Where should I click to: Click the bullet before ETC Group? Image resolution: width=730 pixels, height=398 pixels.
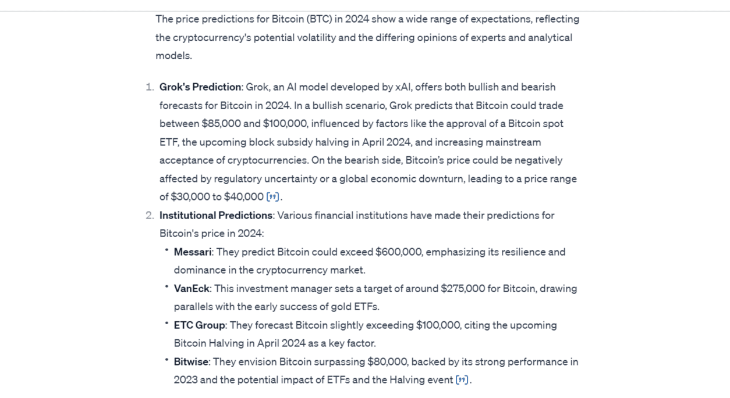[166, 323]
